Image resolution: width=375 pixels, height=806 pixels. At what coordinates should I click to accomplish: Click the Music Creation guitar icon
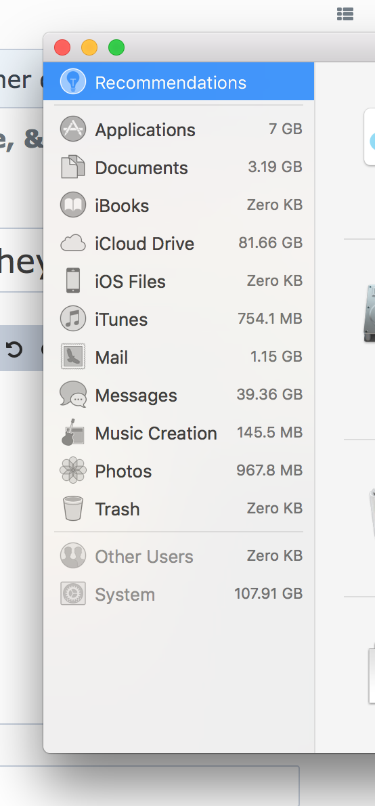point(72,433)
